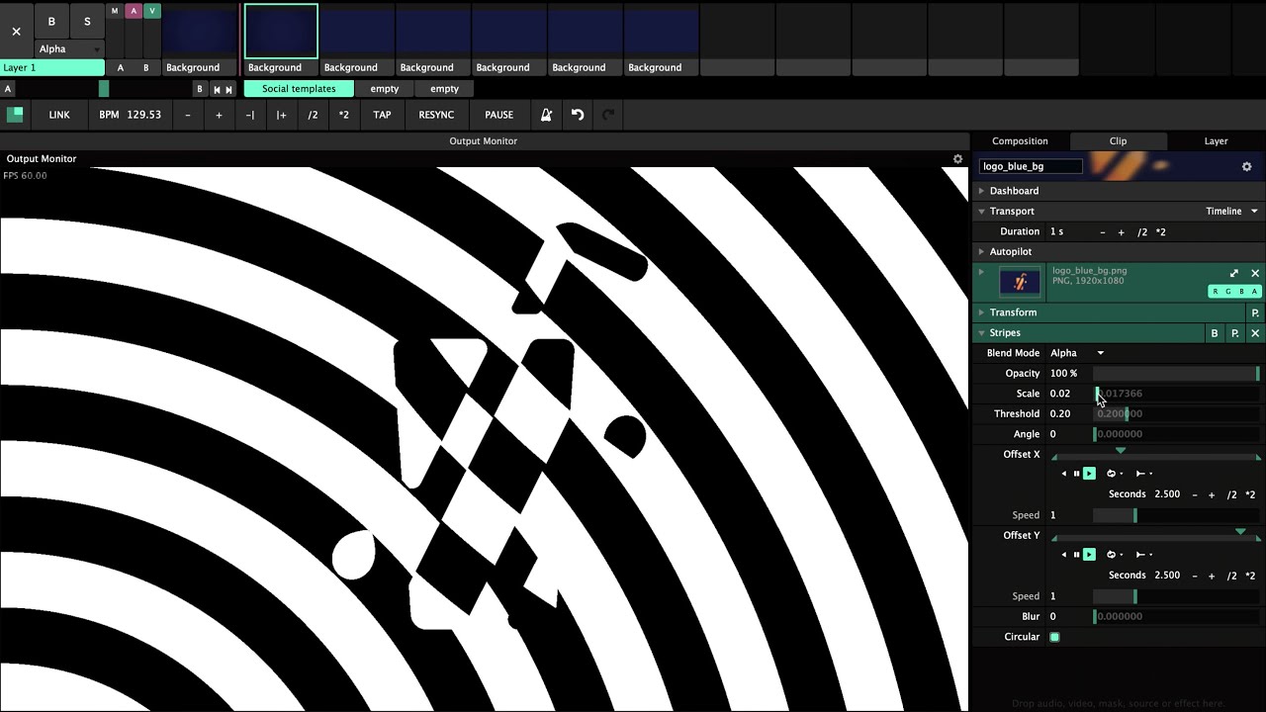Open clip settings gear beside logo_blue_bg

tap(1246, 166)
